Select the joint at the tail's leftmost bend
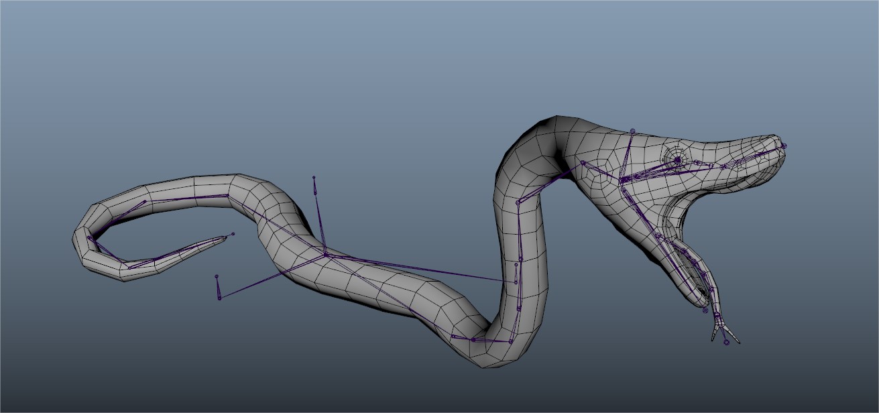 point(89,237)
